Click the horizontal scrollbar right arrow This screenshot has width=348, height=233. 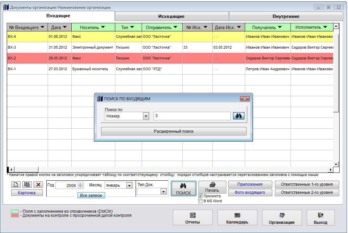(x=331, y=170)
